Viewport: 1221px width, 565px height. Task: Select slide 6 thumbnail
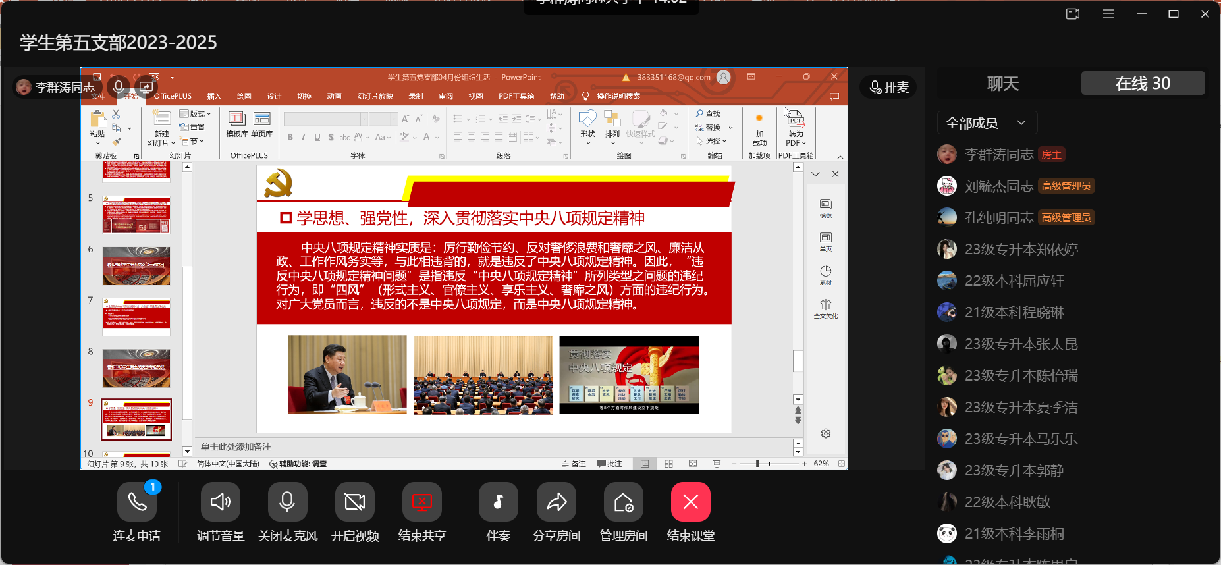coord(136,266)
